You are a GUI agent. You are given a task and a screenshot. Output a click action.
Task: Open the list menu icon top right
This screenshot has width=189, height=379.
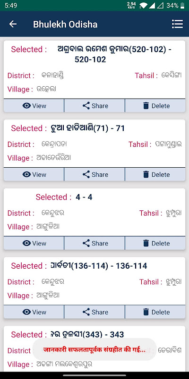(x=177, y=24)
